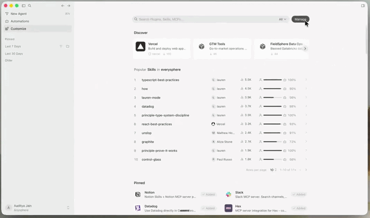Open the how skill row
This screenshot has height=218, width=370.
220,88
